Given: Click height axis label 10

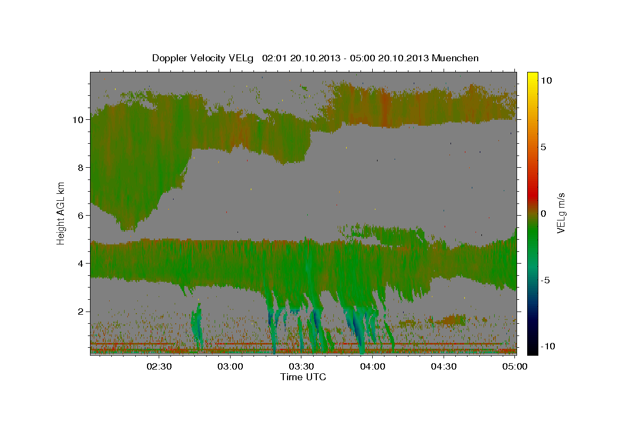Looking at the screenshot, I should tap(79, 120).
